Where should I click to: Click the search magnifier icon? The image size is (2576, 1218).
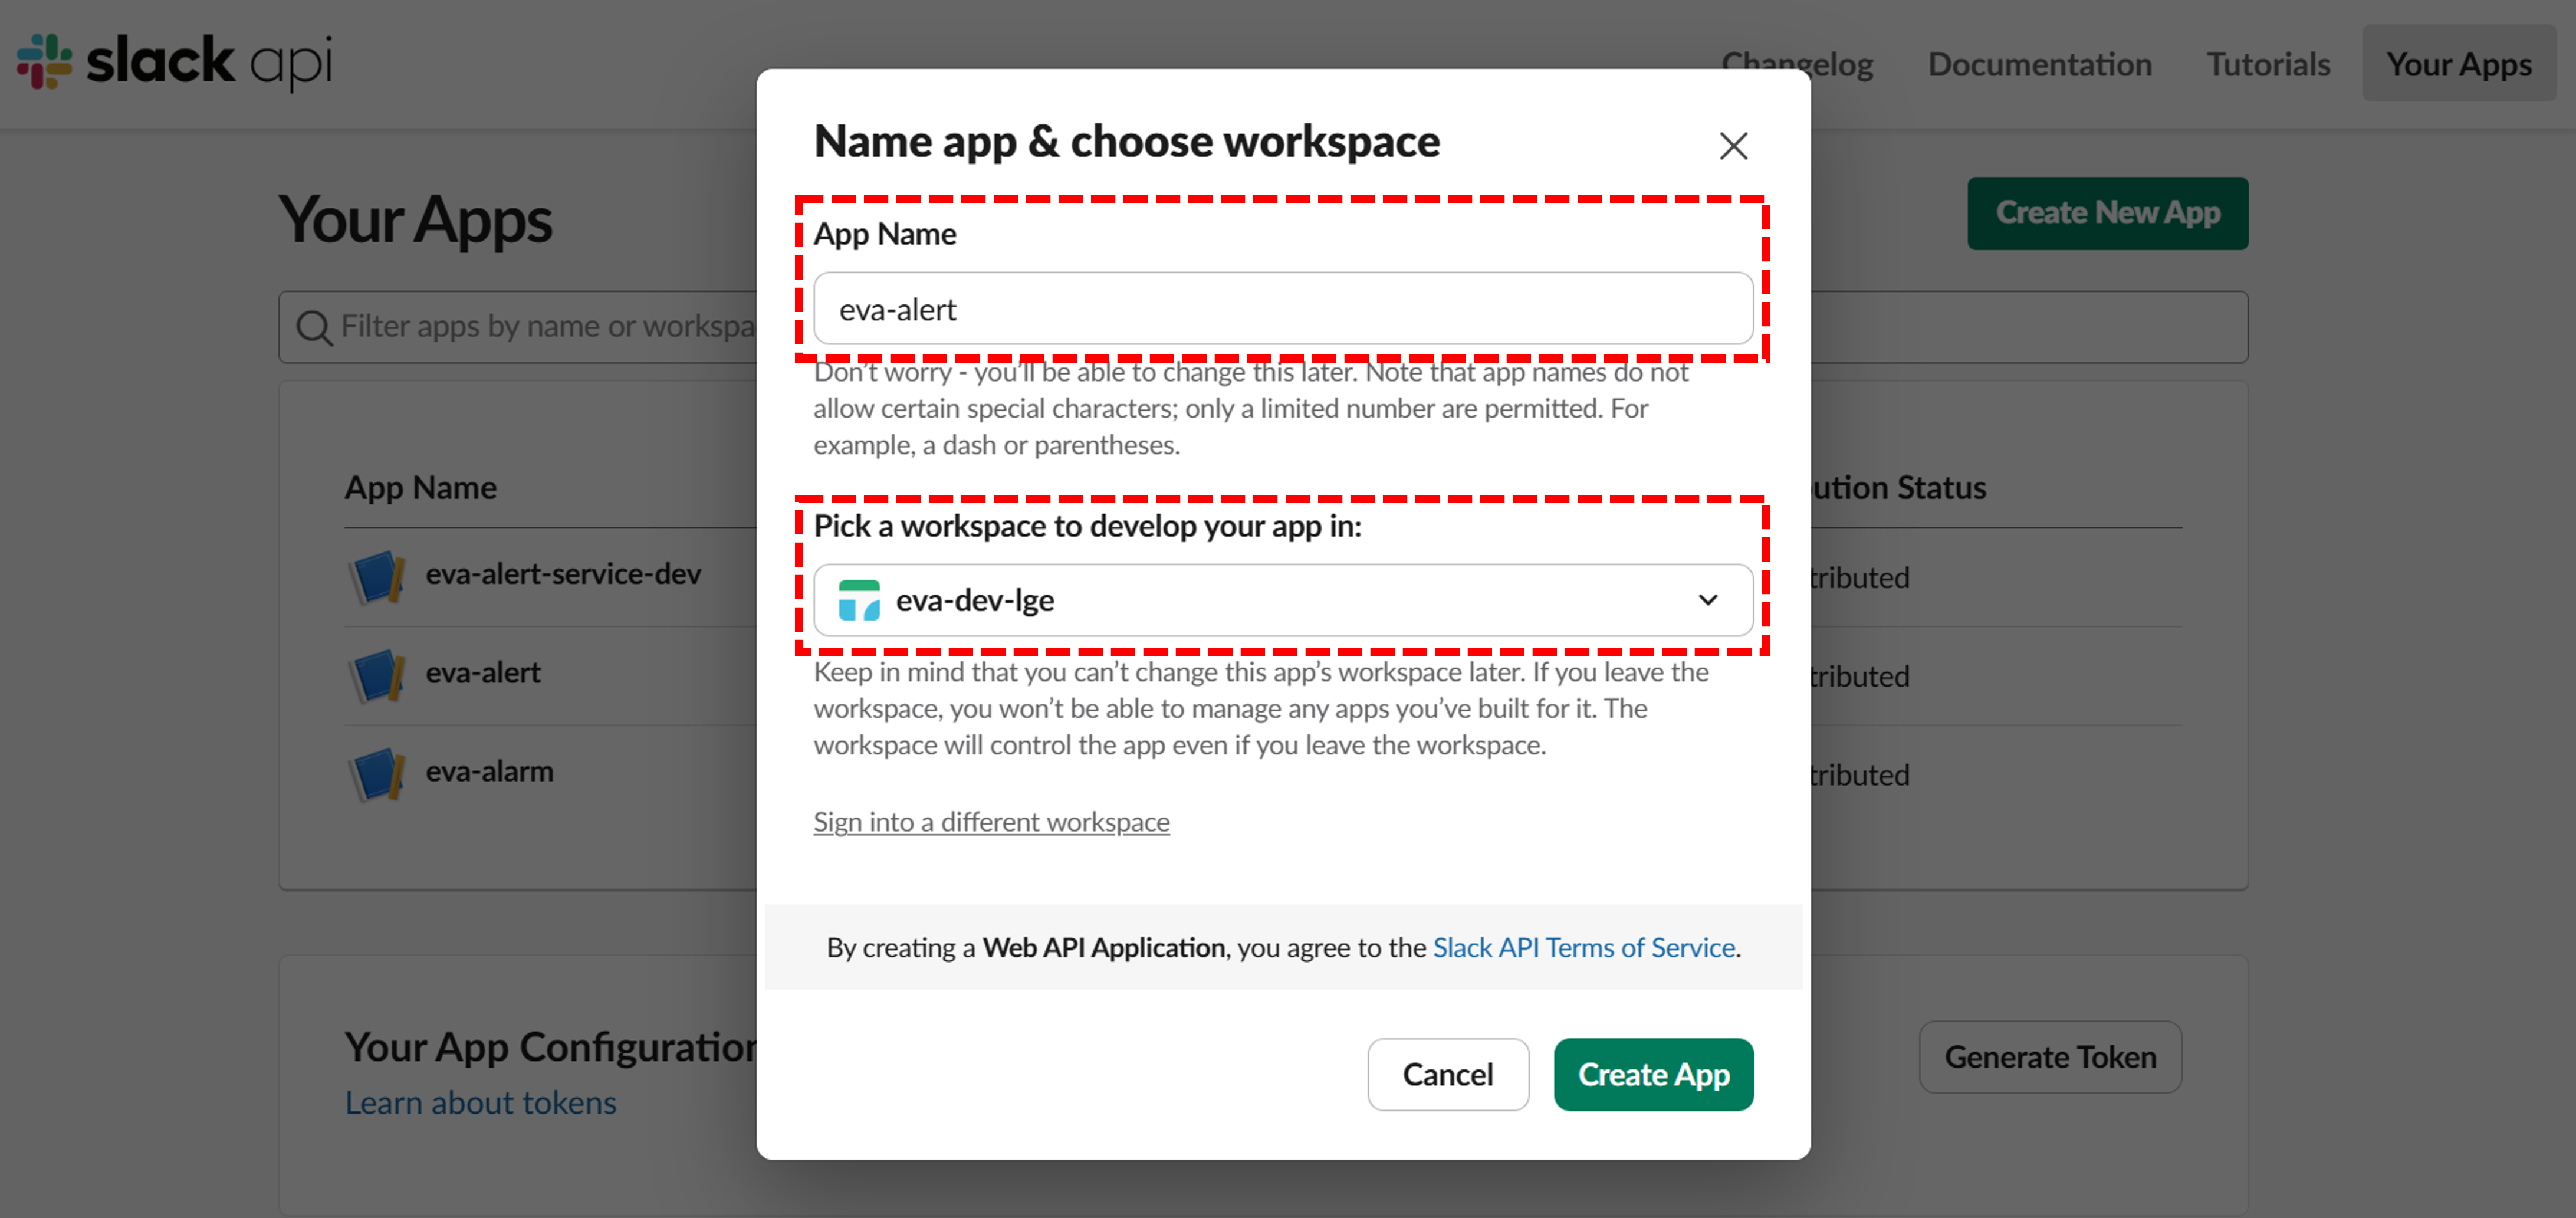pyautogui.click(x=314, y=327)
